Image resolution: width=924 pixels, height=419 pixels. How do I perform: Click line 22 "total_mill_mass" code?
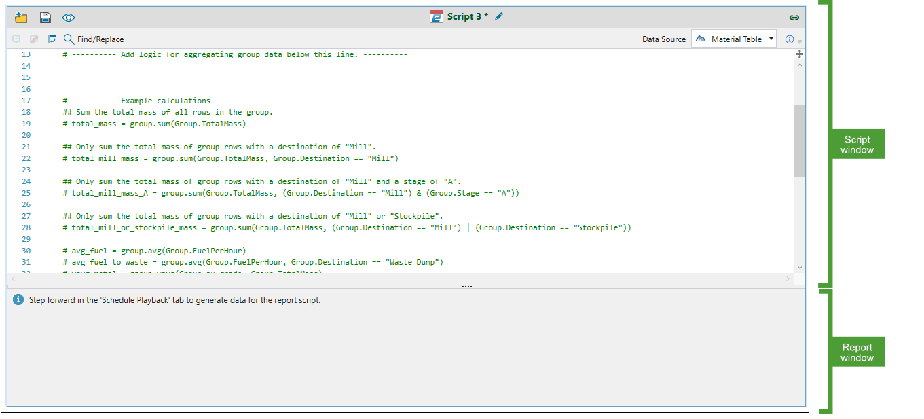click(230, 158)
